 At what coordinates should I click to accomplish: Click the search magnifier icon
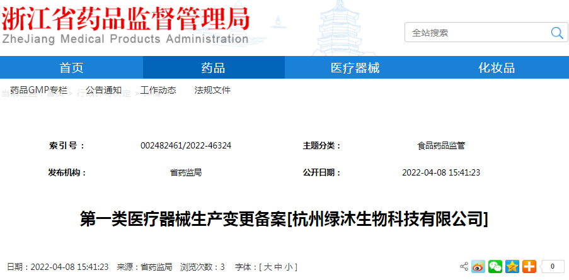[556, 33]
